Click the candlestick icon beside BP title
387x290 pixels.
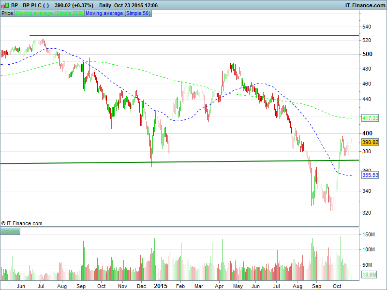point(5,5)
